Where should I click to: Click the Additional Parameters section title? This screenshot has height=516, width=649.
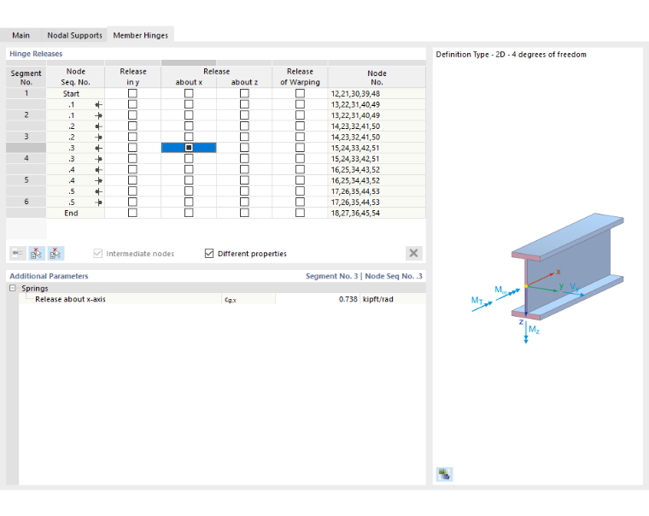(x=49, y=276)
